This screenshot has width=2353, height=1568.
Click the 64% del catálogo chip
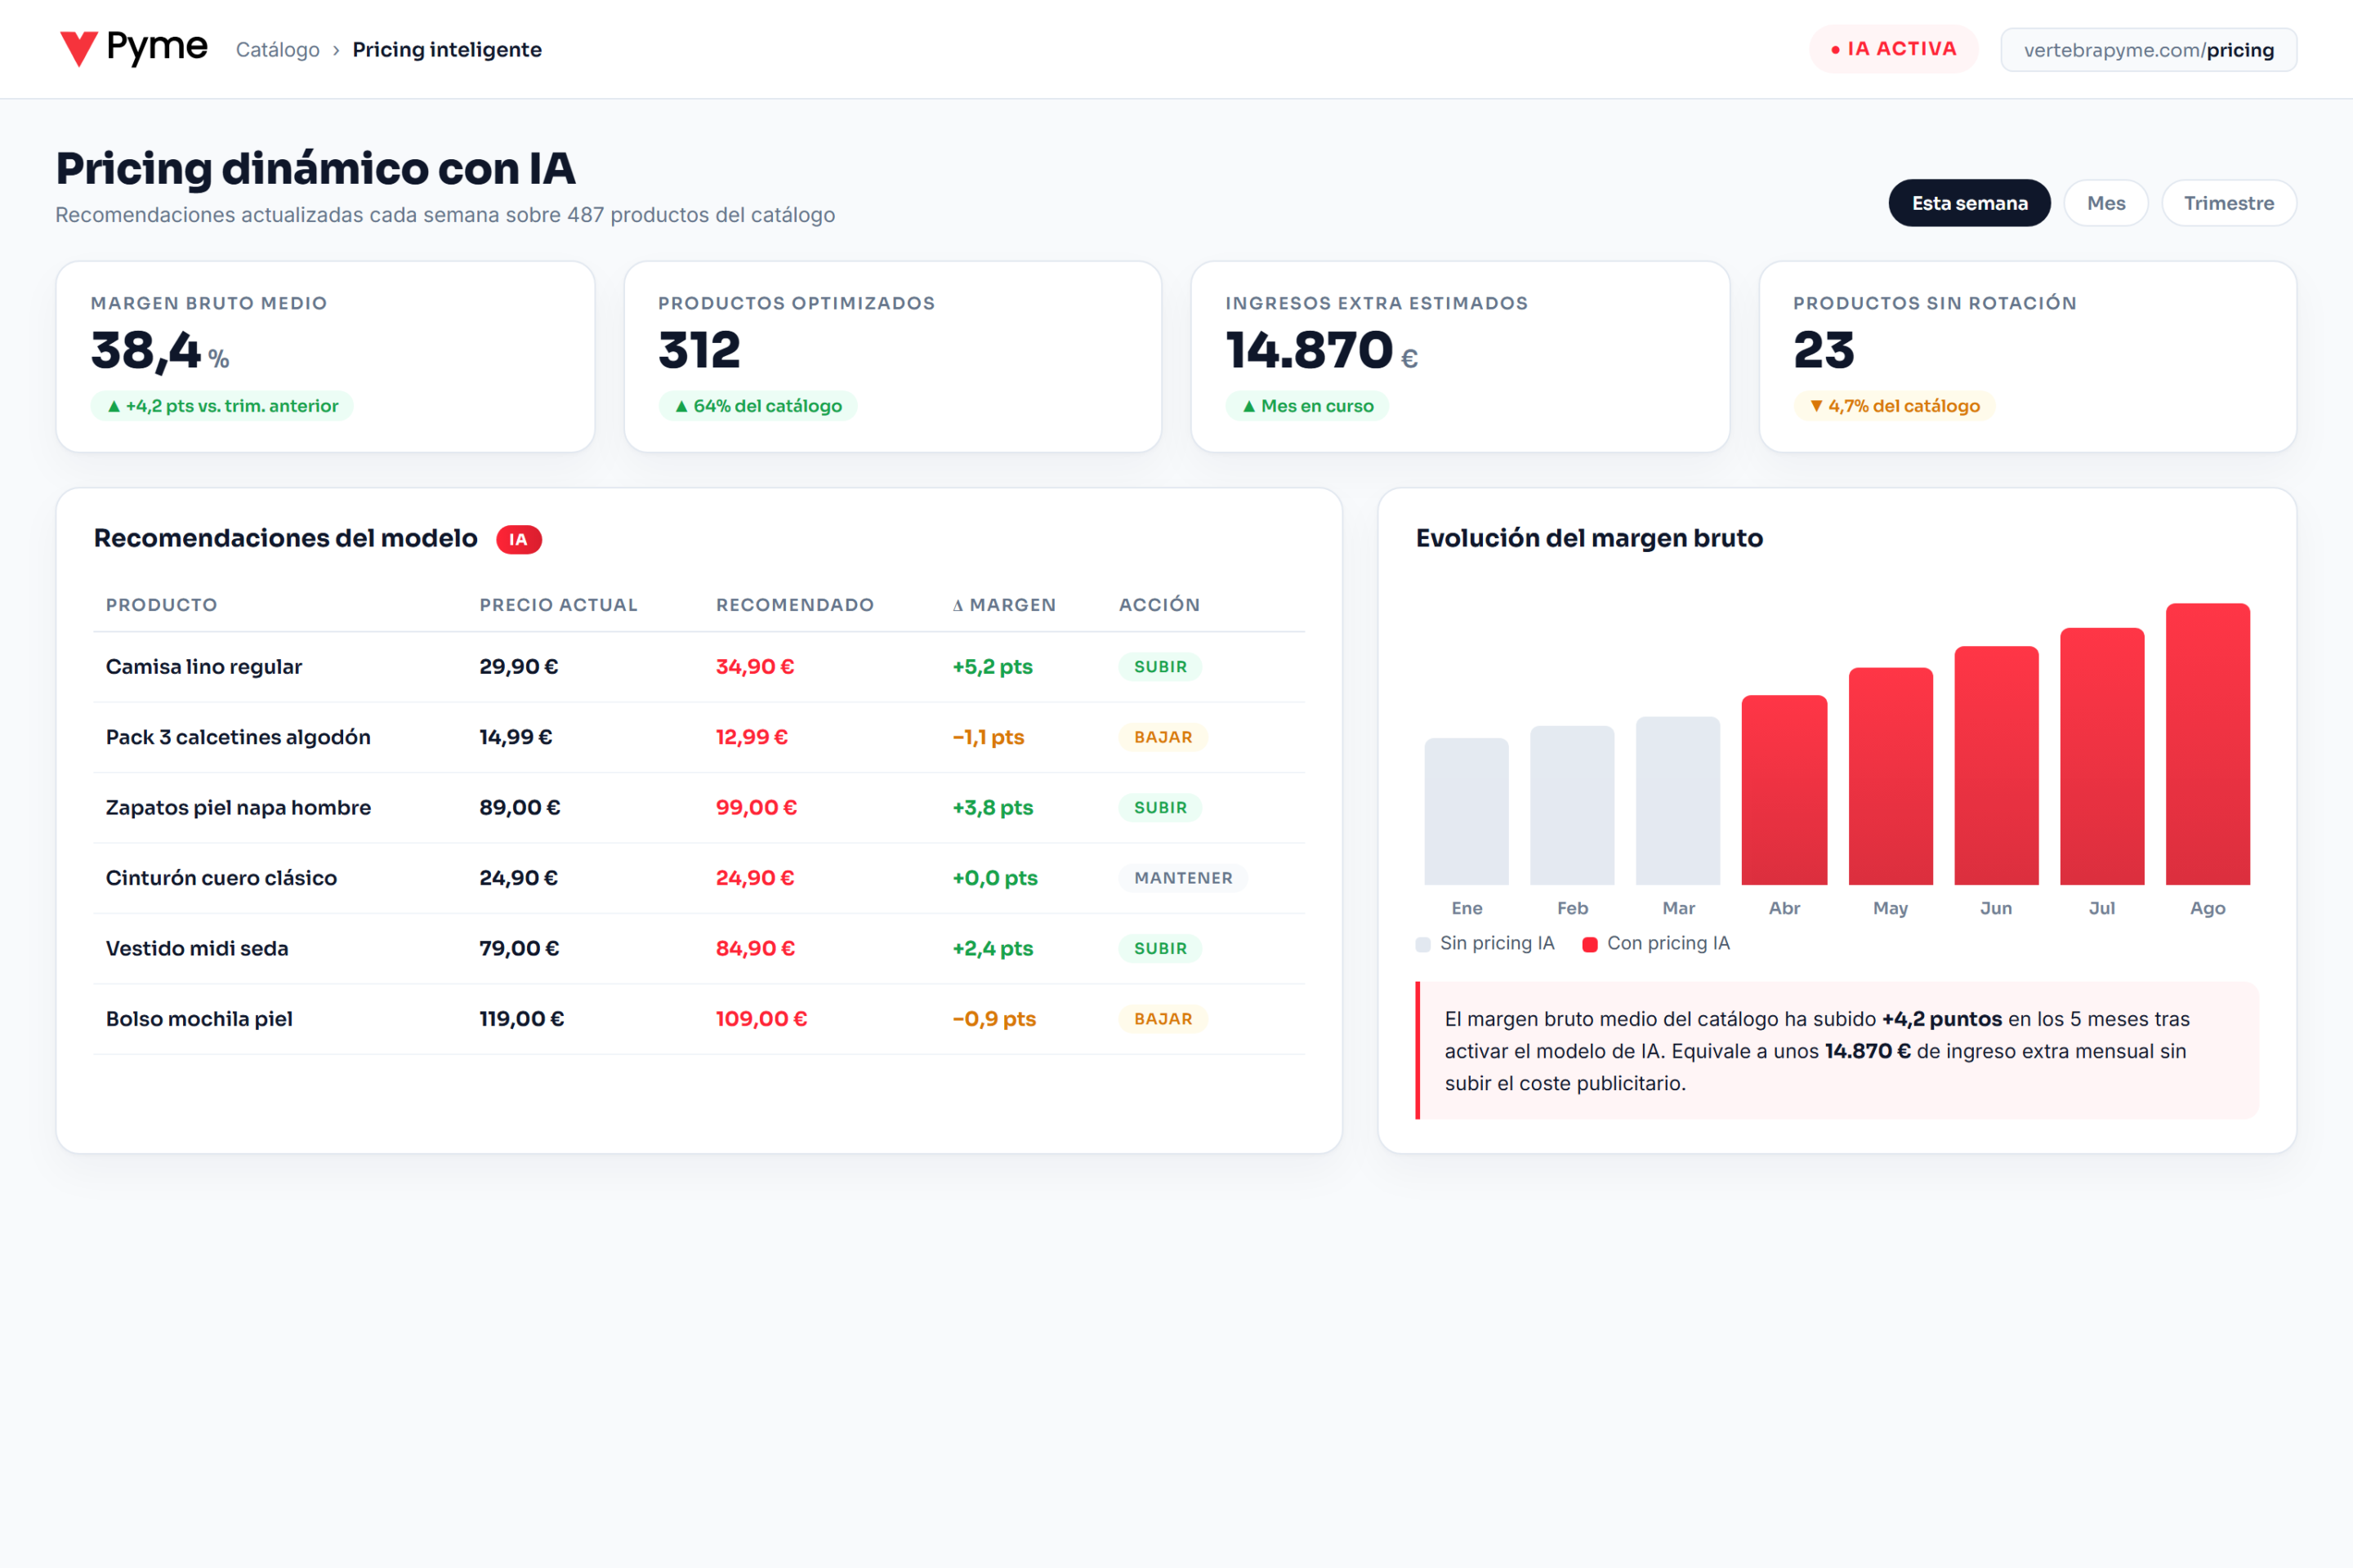tap(757, 406)
